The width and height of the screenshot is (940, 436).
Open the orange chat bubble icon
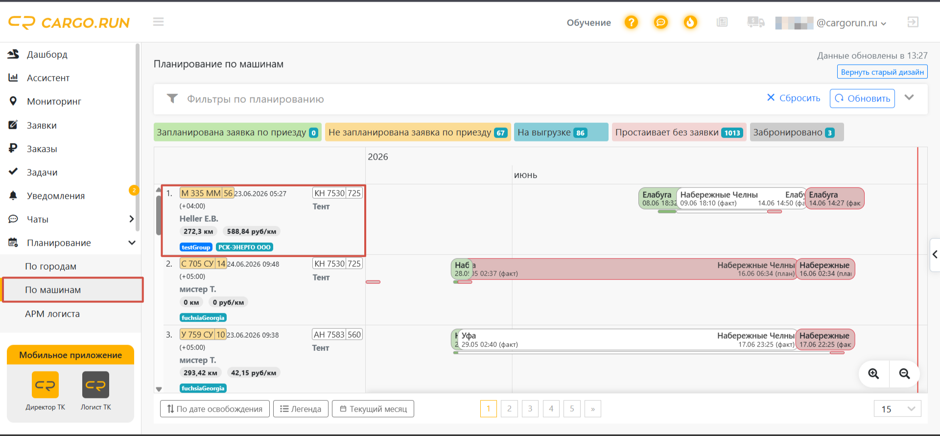click(x=661, y=23)
